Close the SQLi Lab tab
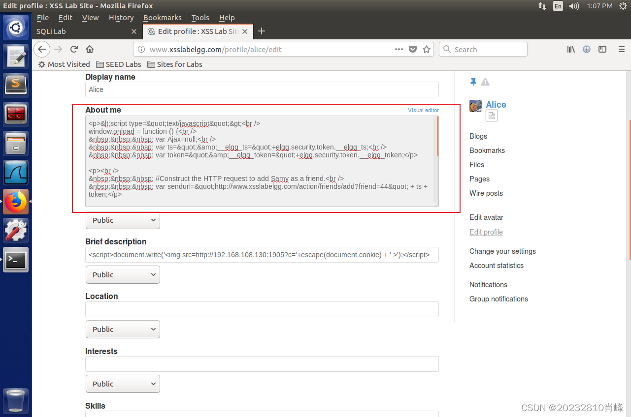Image resolution: width=631 pixels, height=417 pixels. click(134, 31)
